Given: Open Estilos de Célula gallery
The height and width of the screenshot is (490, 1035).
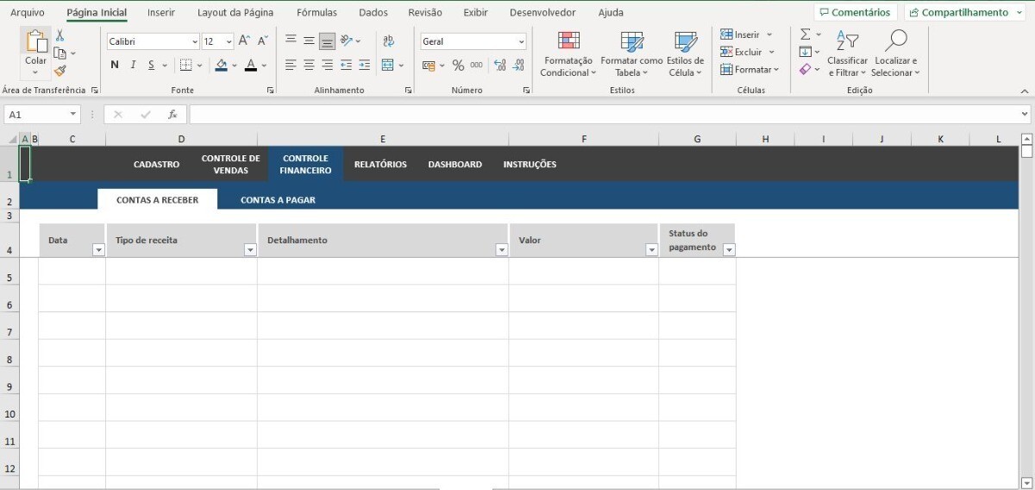Looking at the screenshot, I should (x=685, y=54).
